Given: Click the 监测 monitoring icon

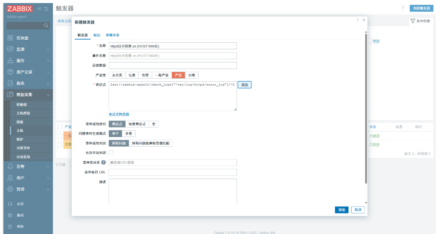Looking at the screenshot, I should tap(10, 49).
